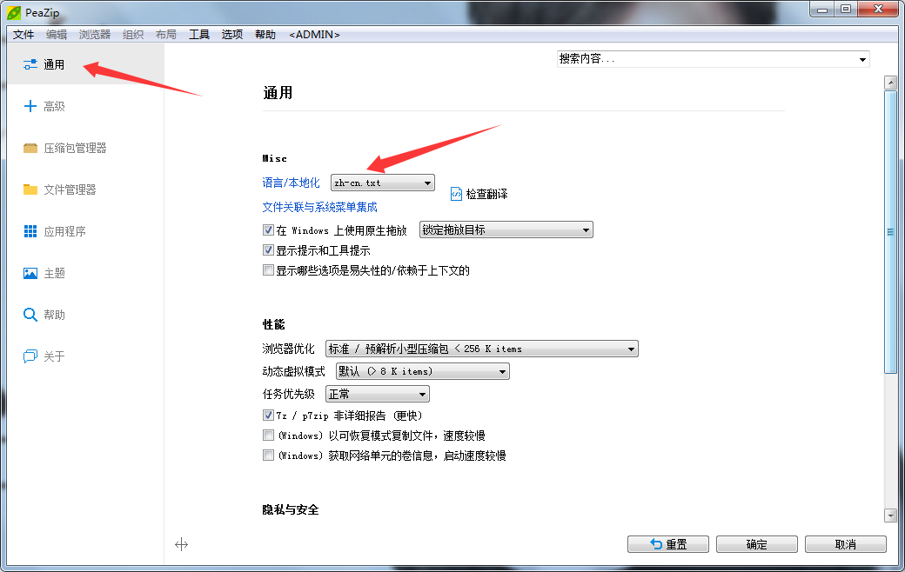Expand the zh-cn.txt language dropdown
Viewport: 905px width, 572px height.
[x=383, y=183]
